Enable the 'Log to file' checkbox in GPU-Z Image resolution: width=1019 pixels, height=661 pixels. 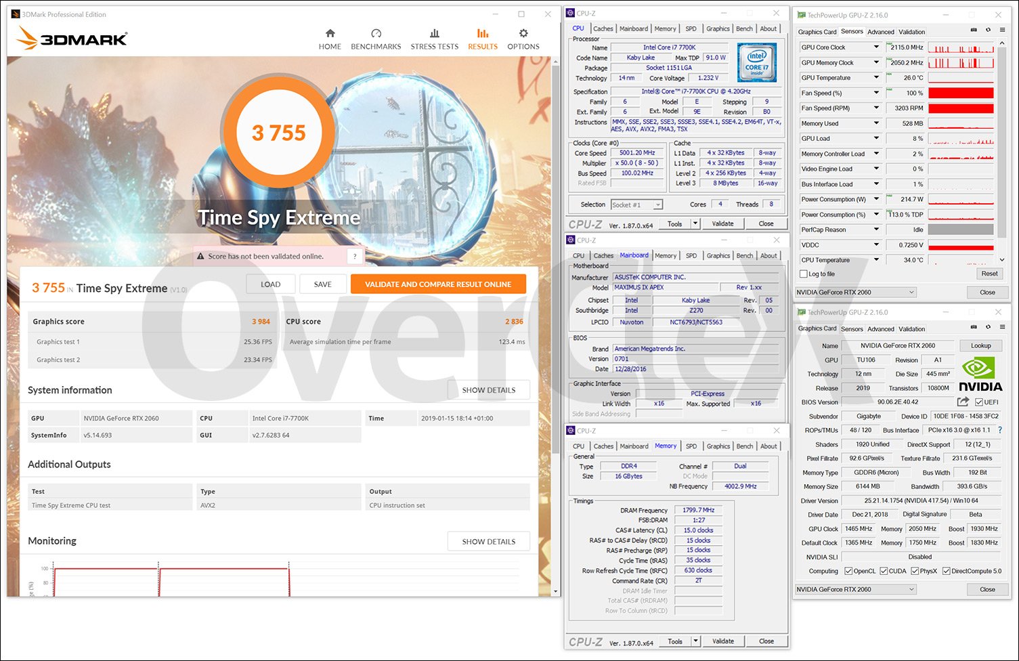point(804,274)
